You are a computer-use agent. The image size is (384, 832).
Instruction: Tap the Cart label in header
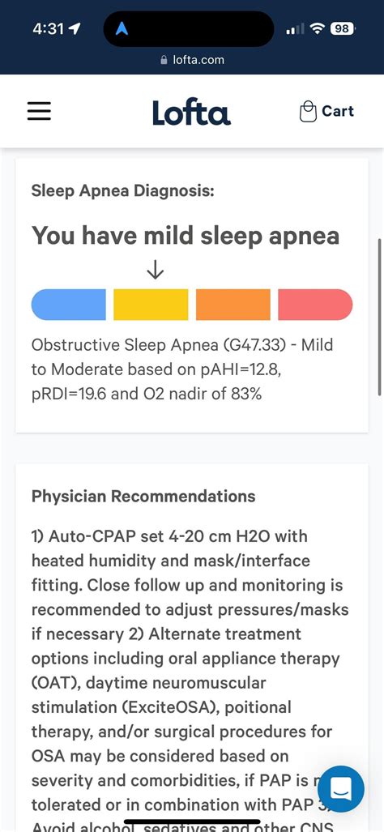pyautogui.click(x=338, y=112)
